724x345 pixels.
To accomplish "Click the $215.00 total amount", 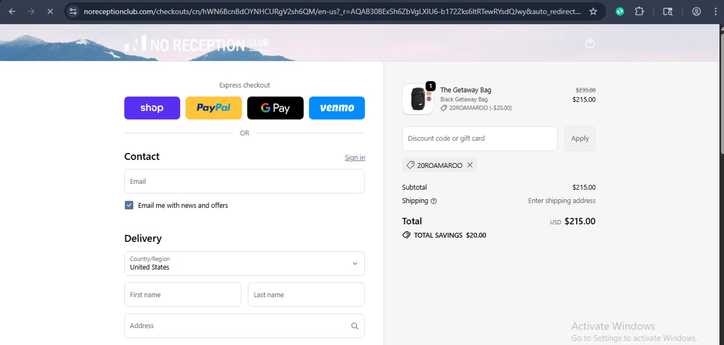I will [x=580, y=221].
